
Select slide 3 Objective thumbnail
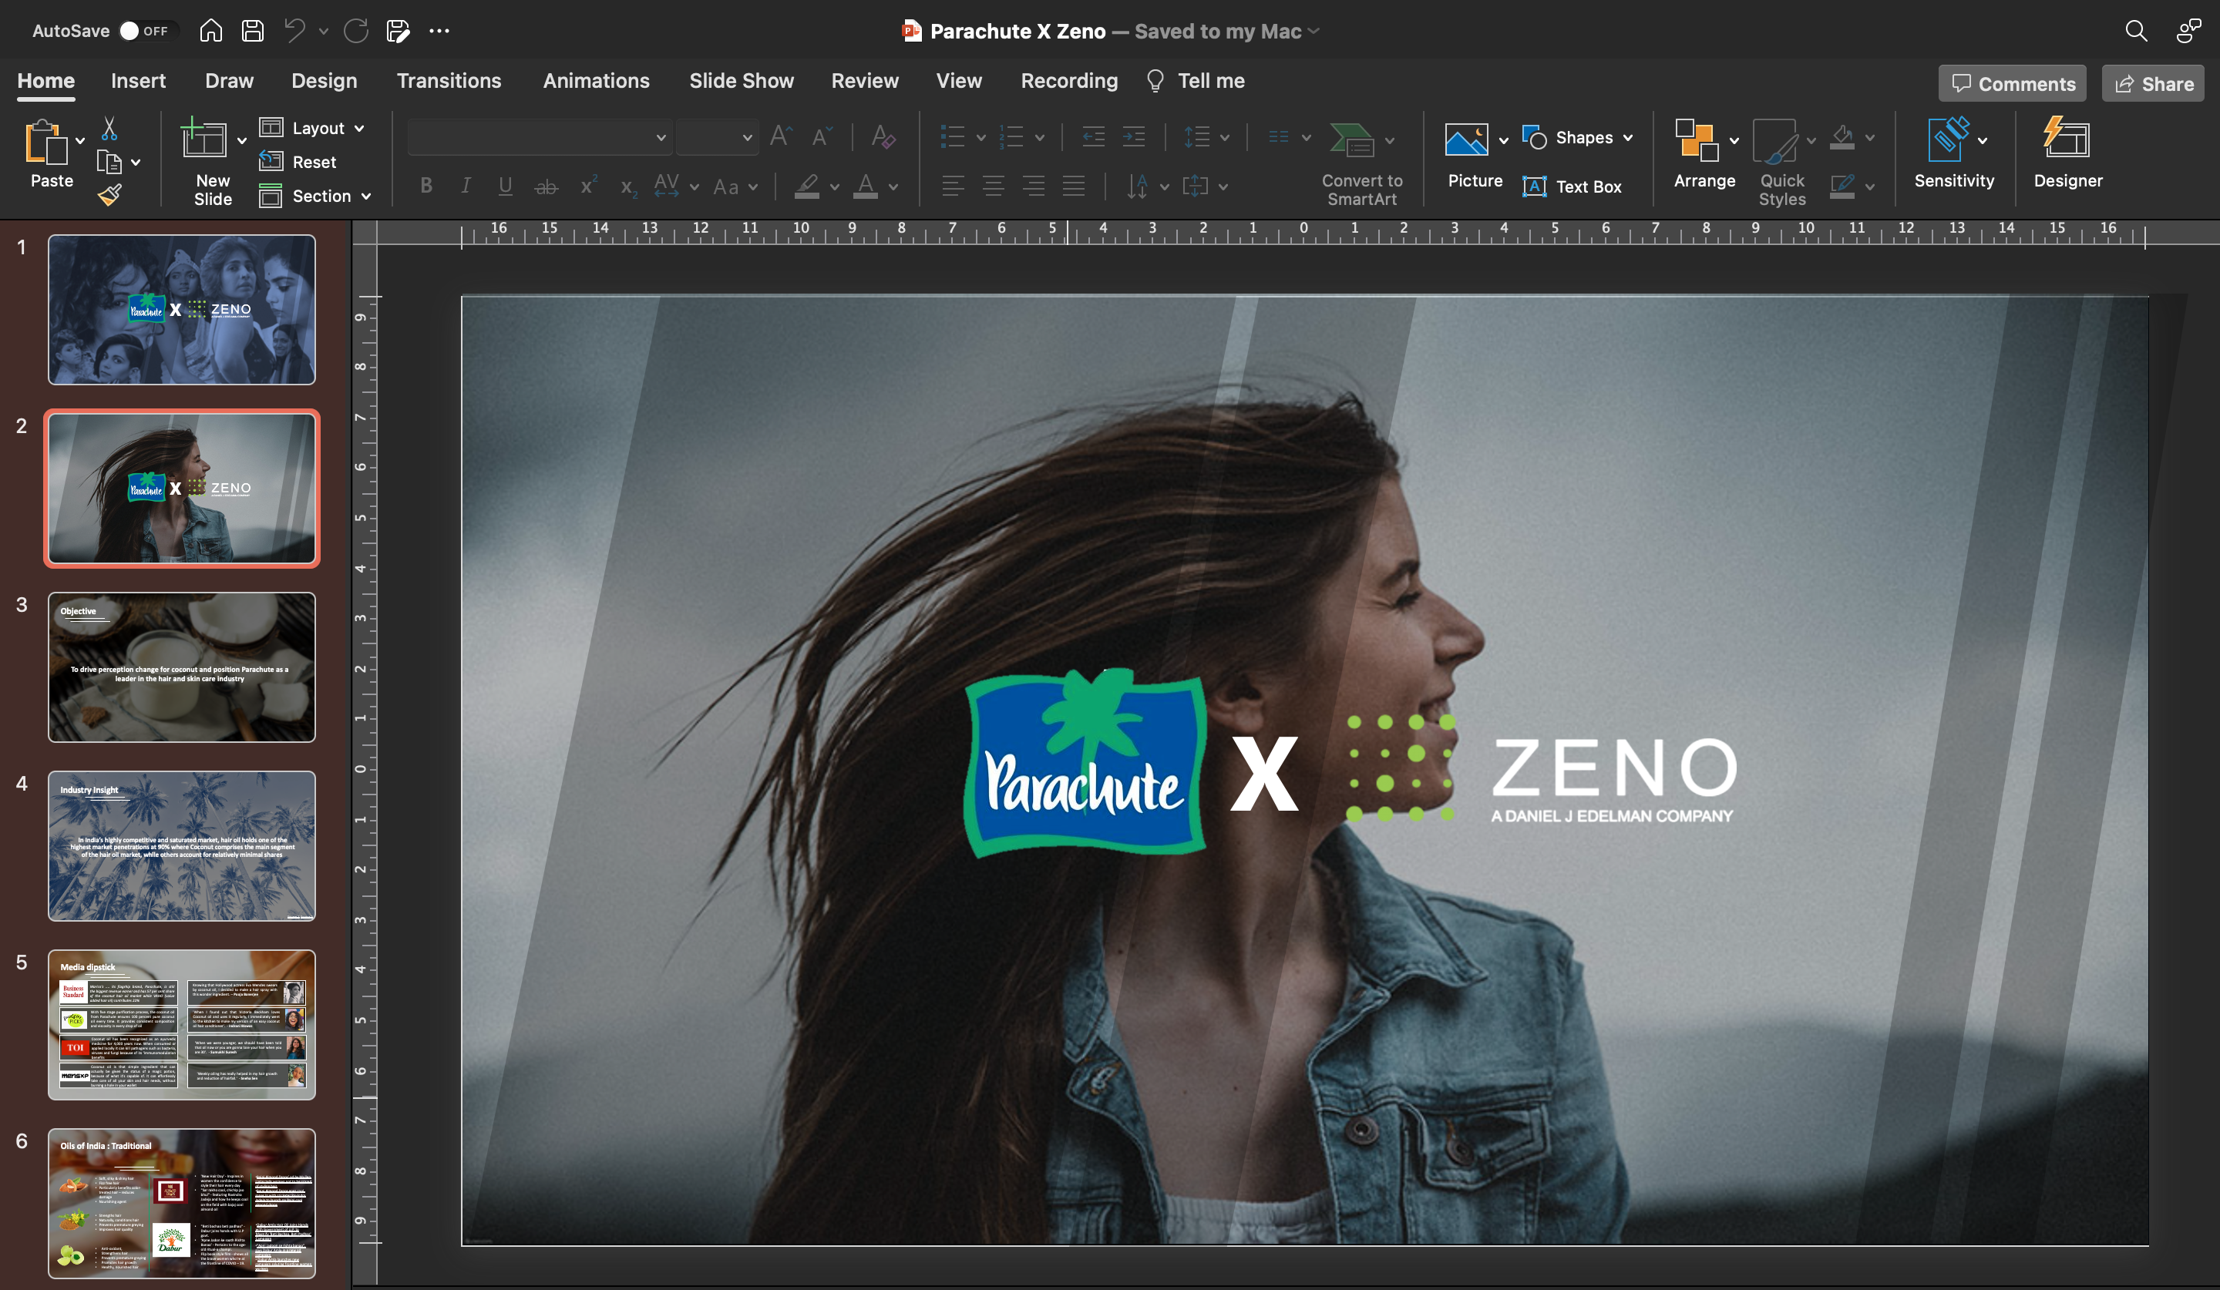[181, 667]
